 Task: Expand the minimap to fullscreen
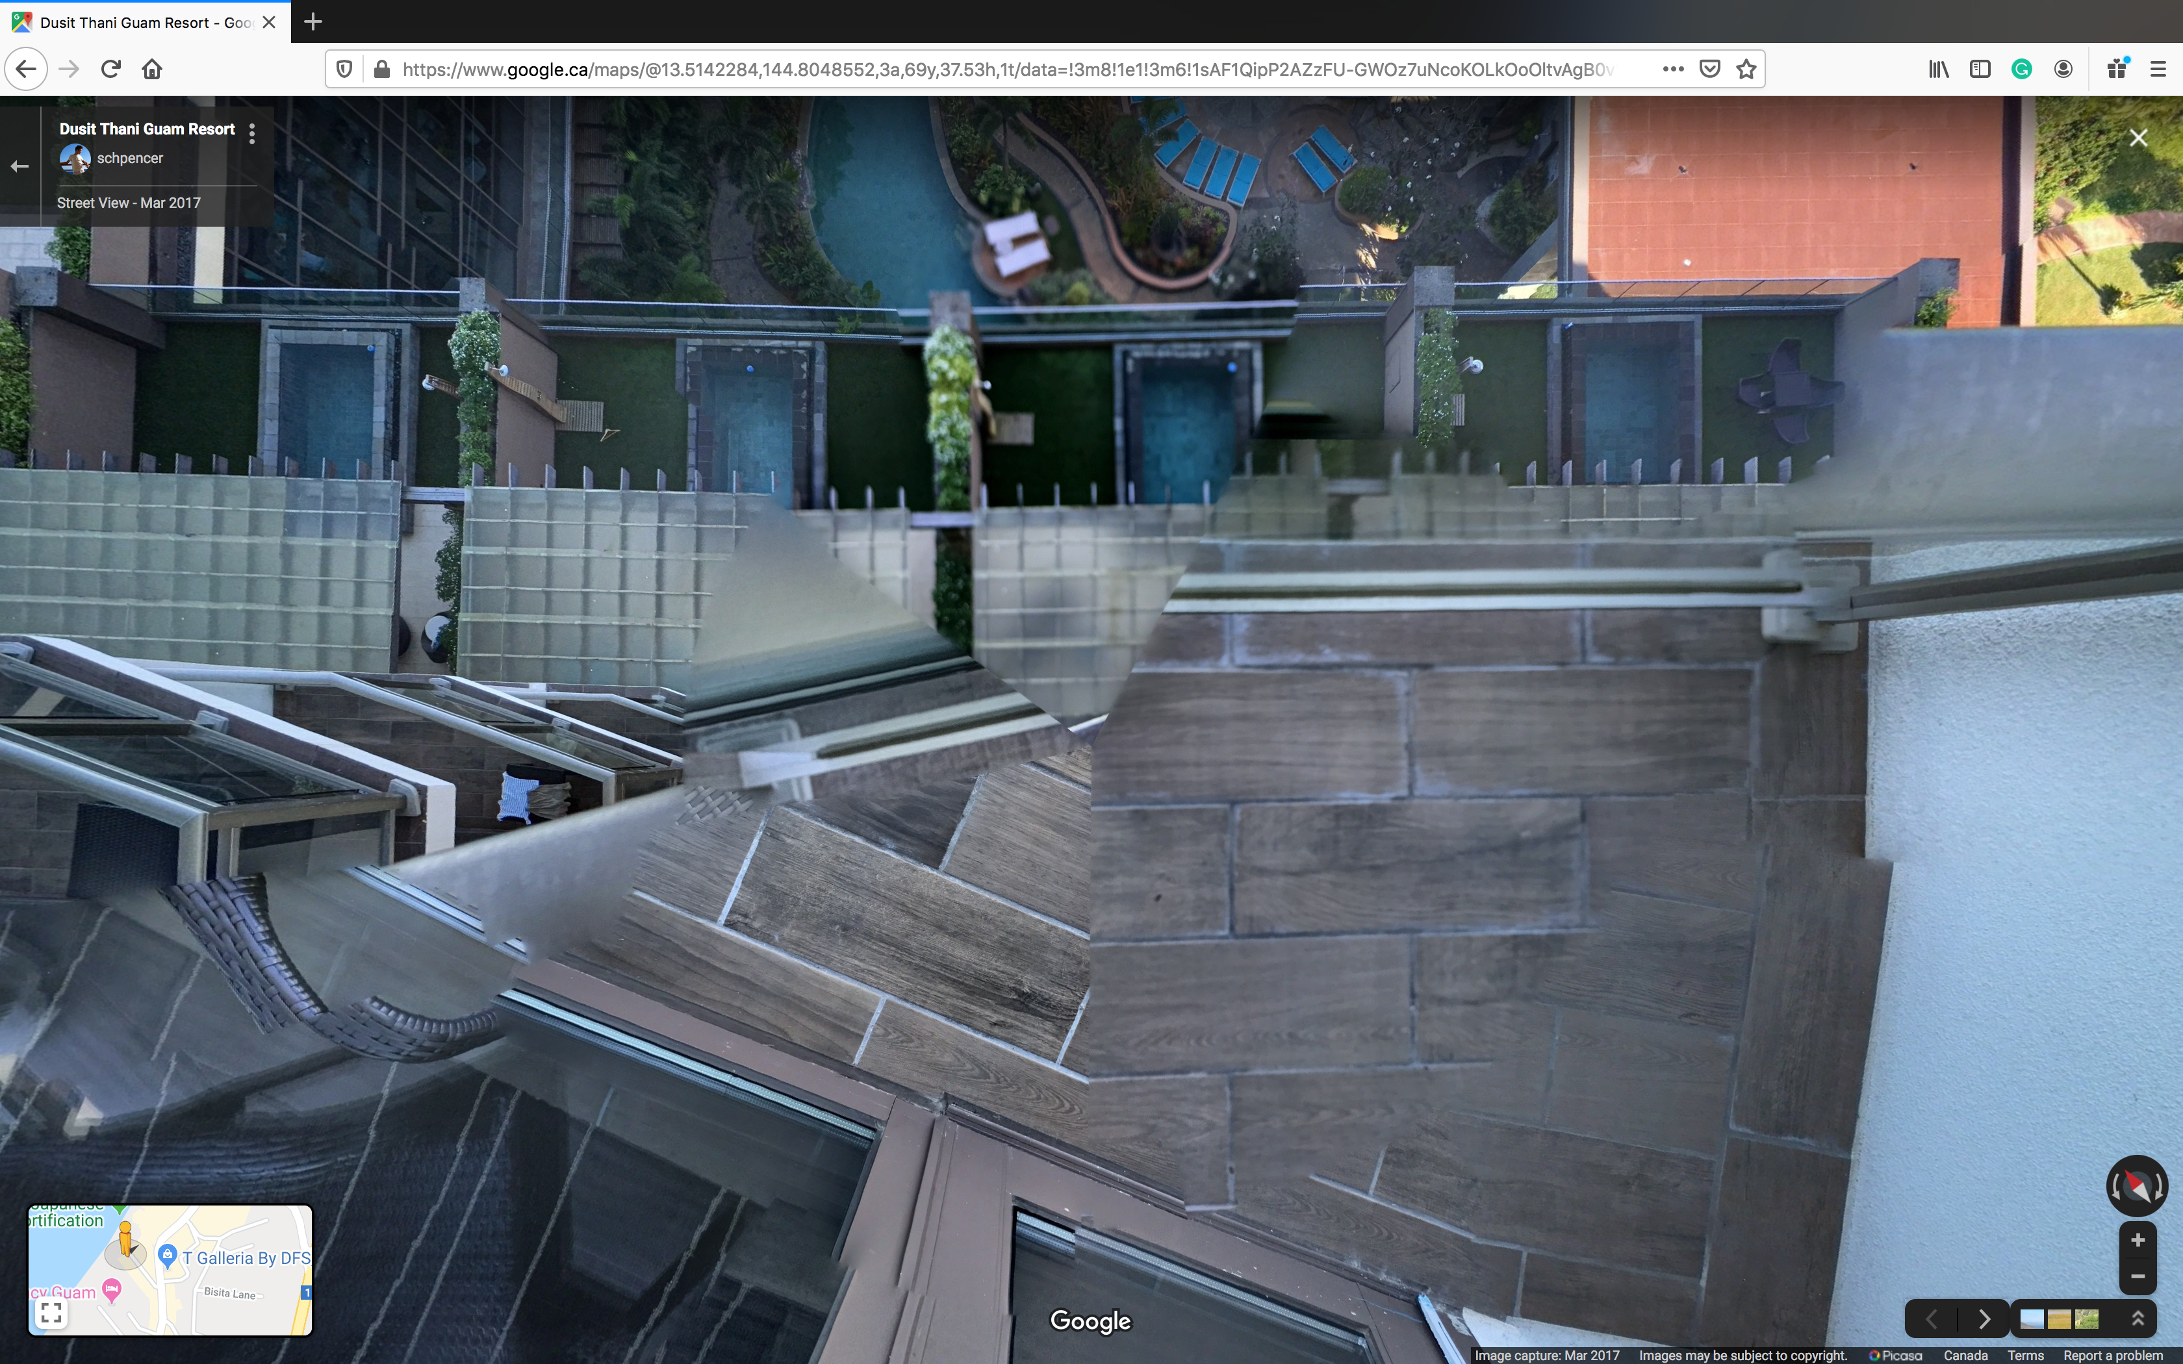tap(51, 1313)
